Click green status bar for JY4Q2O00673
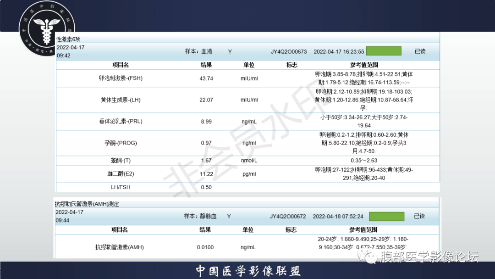Image resolution: width=495 pixels, height=279 pixels. point(384,51)
